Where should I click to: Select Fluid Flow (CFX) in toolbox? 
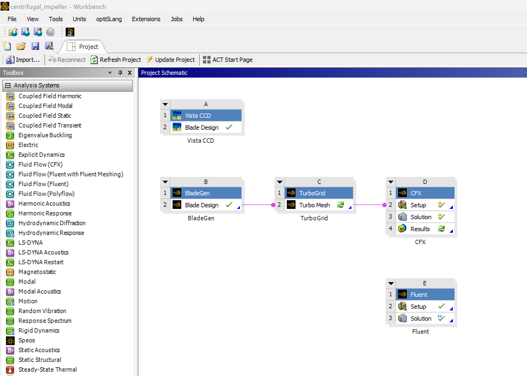tap(40, 164)
